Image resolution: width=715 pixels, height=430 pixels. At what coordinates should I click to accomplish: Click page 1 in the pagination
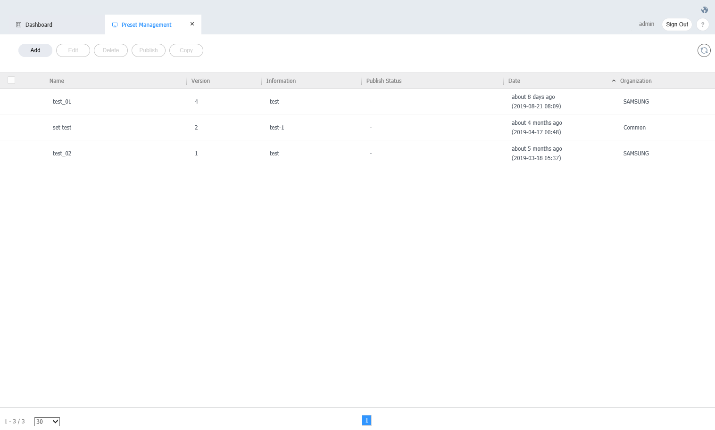[366, 420]
